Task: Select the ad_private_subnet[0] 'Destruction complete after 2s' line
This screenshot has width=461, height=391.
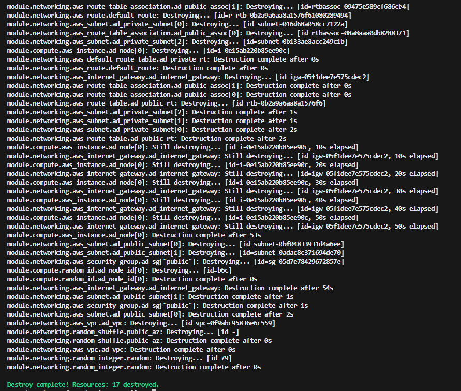Action: point(152,130)
